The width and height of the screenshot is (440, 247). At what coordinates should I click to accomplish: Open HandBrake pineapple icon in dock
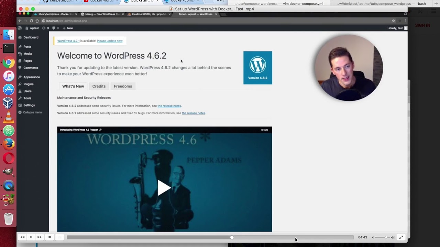9,200
